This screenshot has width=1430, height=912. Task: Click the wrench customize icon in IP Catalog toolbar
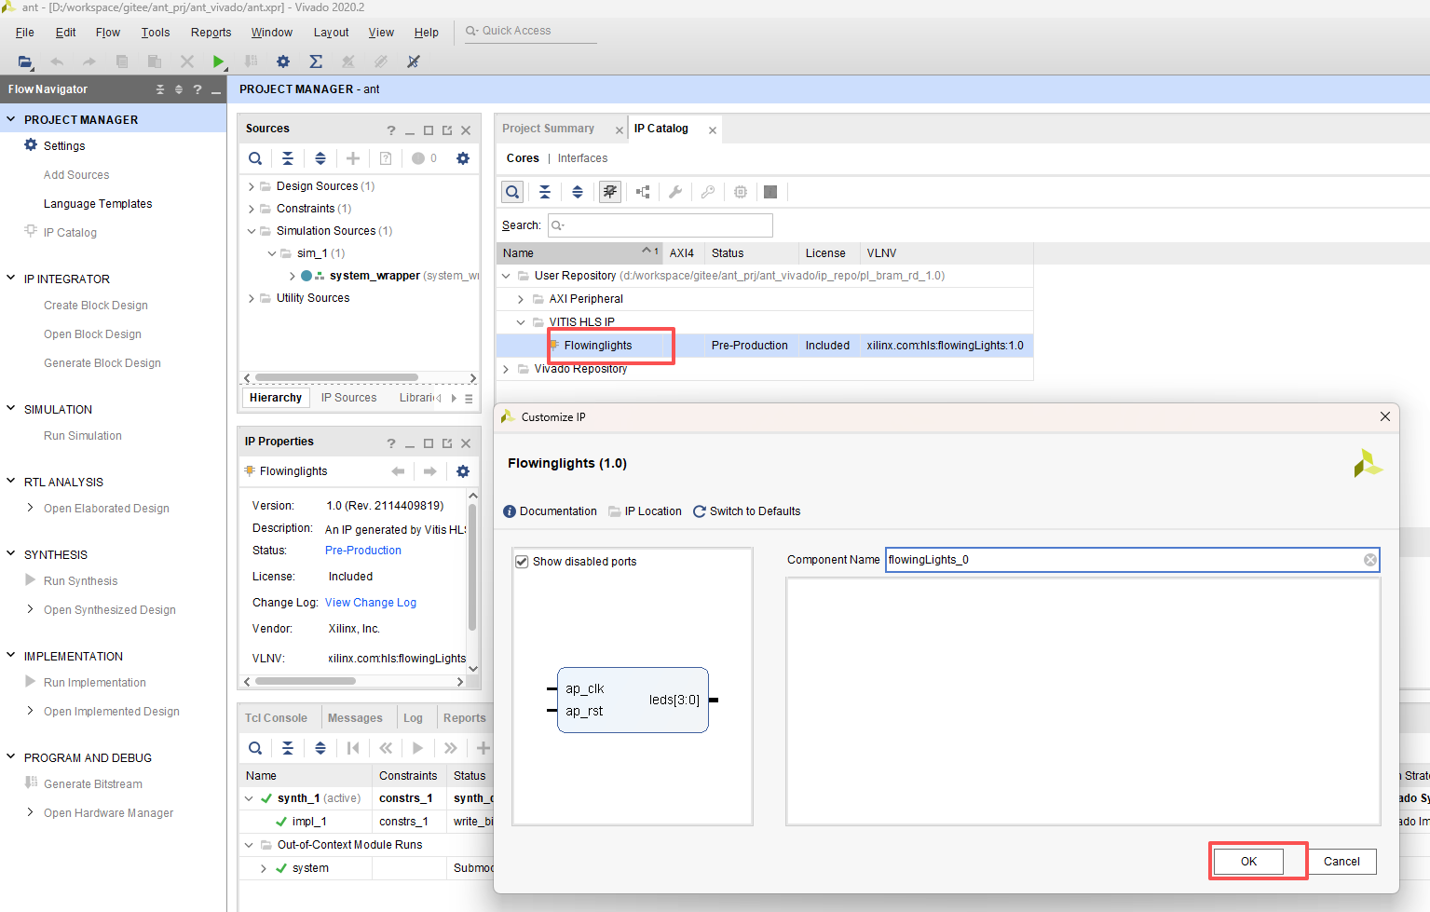[x=675, y=192]
